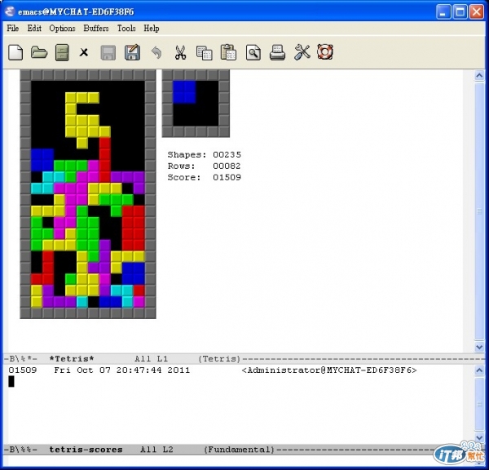Open an existing file via folder icon
489x470 pixels.
pos(39,52)
